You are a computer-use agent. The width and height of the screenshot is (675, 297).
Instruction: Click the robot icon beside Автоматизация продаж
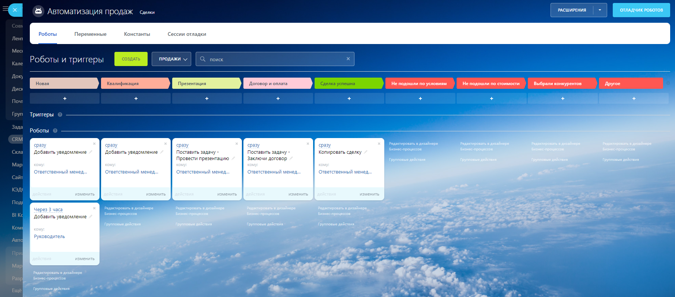click(38, 12)
